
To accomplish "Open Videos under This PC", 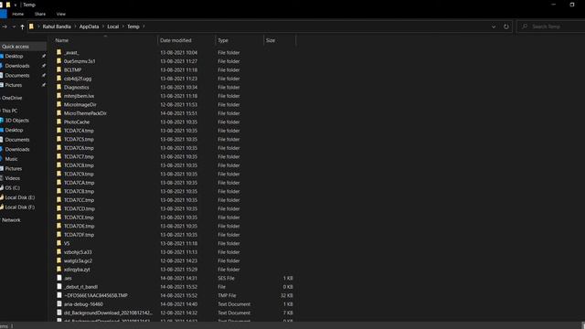I will coord(12,178).
